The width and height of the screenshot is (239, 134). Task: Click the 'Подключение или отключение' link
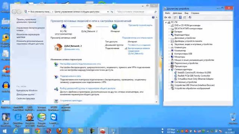tap(137, 38)
